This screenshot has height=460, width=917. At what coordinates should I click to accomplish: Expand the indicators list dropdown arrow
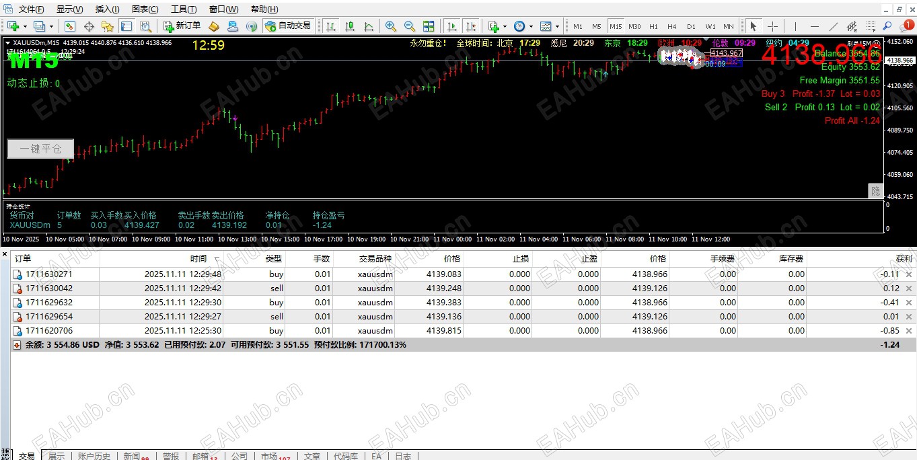[505, 26]
